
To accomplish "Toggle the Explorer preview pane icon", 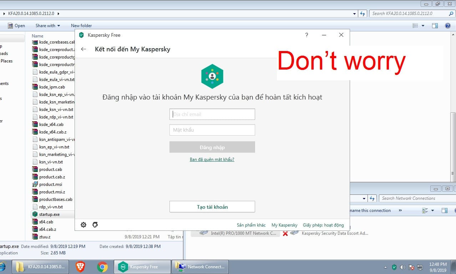I will (x=435, y=26).
